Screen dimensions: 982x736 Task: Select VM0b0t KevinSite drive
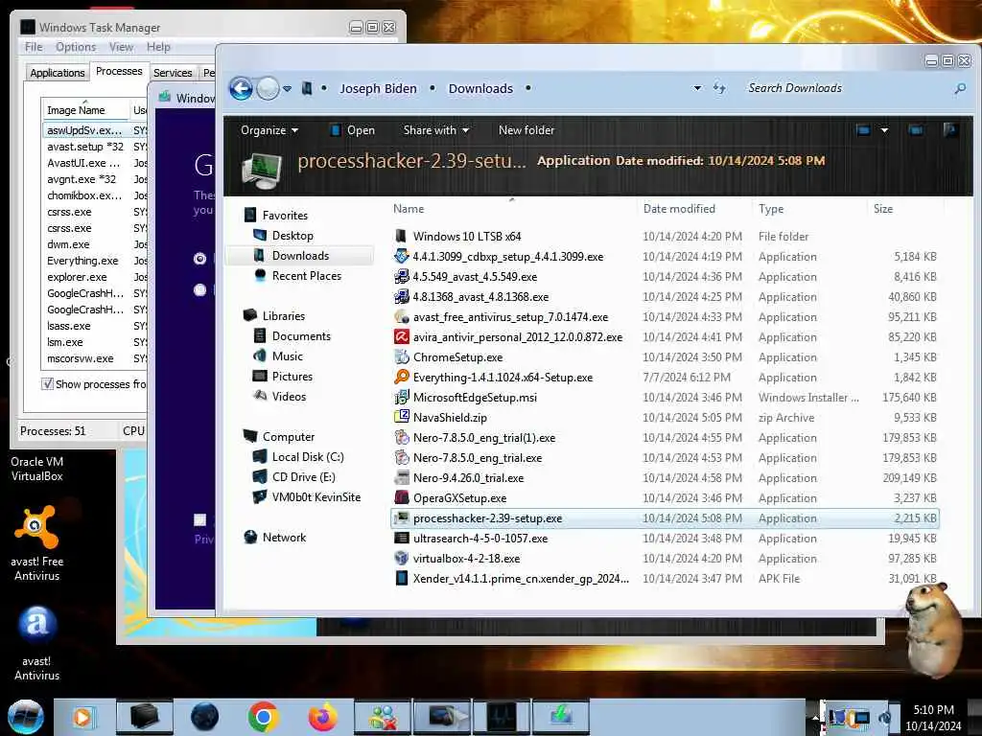[x=316, y=497]
